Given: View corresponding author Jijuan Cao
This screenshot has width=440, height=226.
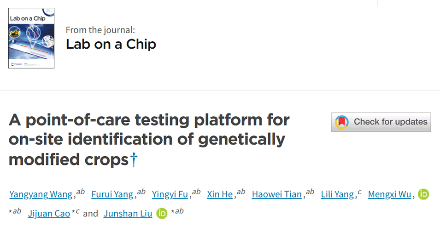Looking at the screenshot, I should pos(49,214).
